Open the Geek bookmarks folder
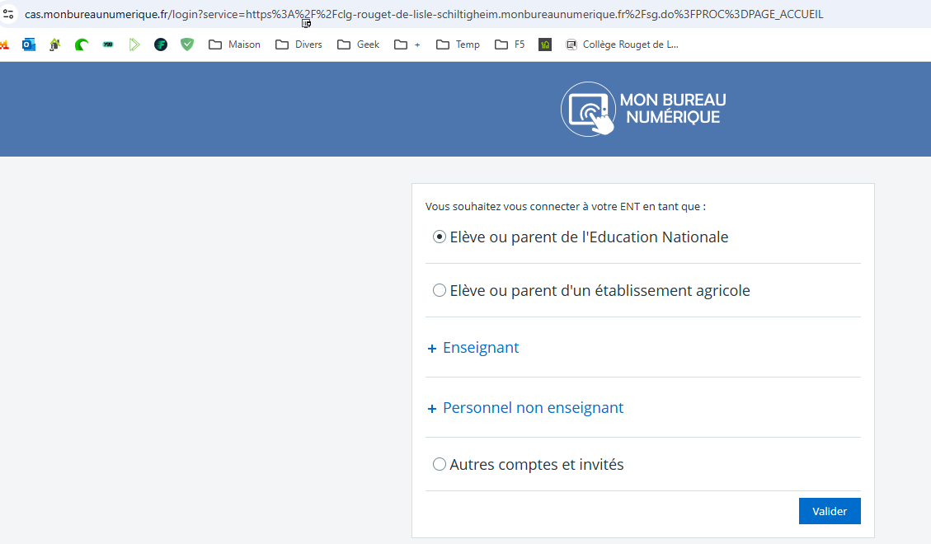931x544 pixels. click(358, 45)
